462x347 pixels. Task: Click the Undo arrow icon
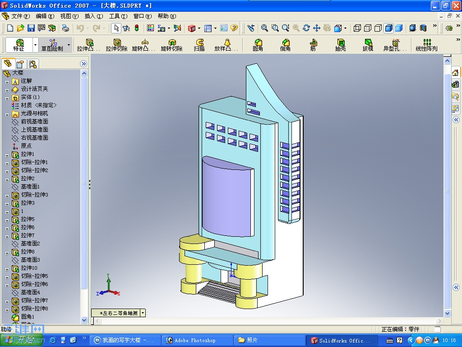pyautogui.click(x=80, y=28)
